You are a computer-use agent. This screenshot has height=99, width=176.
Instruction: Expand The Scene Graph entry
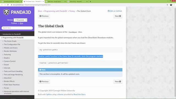tap(3, 41)
